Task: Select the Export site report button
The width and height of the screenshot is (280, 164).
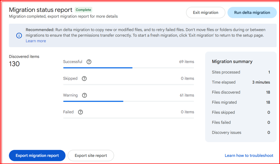Action: (x=91, y=156)
